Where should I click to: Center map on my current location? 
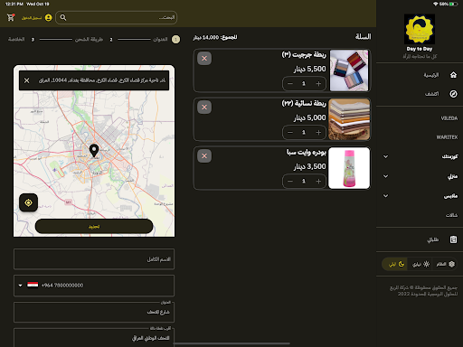coord(28,202)
